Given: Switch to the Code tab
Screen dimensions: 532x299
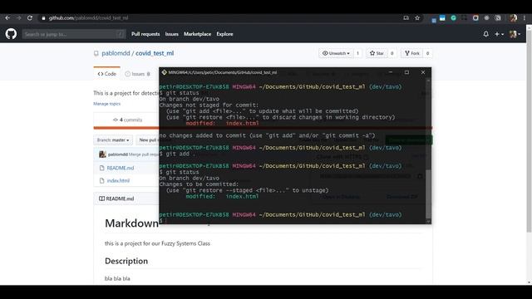Looking at the screenshot, I should [107, 74].
